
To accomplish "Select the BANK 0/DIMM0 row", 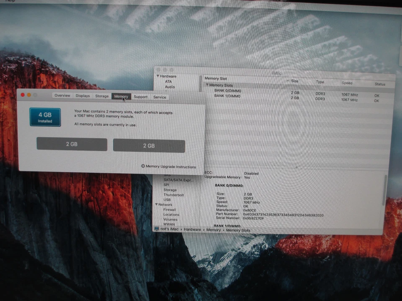I will (297, 93).
